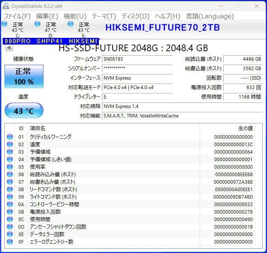This screenshot has width=267, height=253.
Task: Click status orb for ID 03 予備領域 row
Action: [10, 152]
